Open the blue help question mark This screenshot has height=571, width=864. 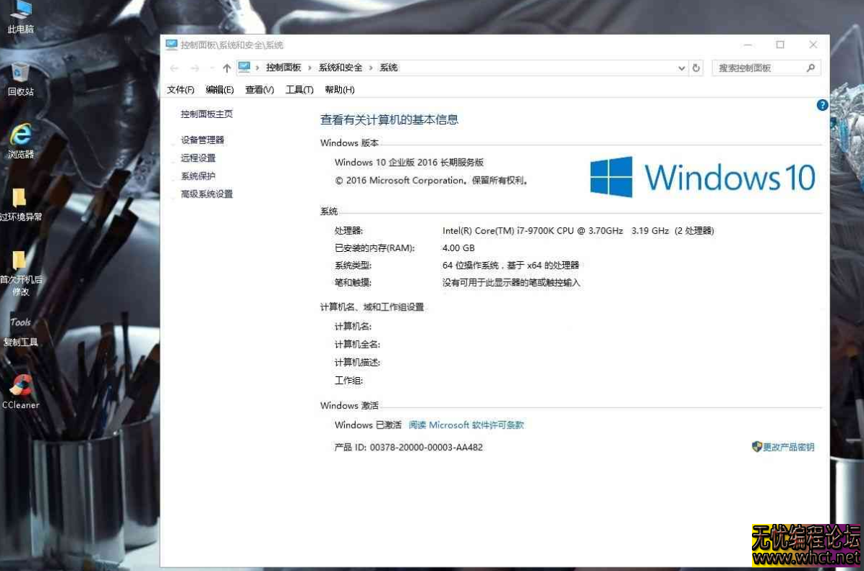coord(822,105)
